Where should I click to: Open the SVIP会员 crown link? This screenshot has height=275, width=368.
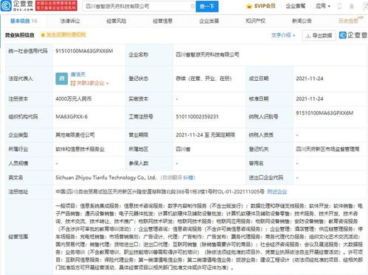pos(261,6)
